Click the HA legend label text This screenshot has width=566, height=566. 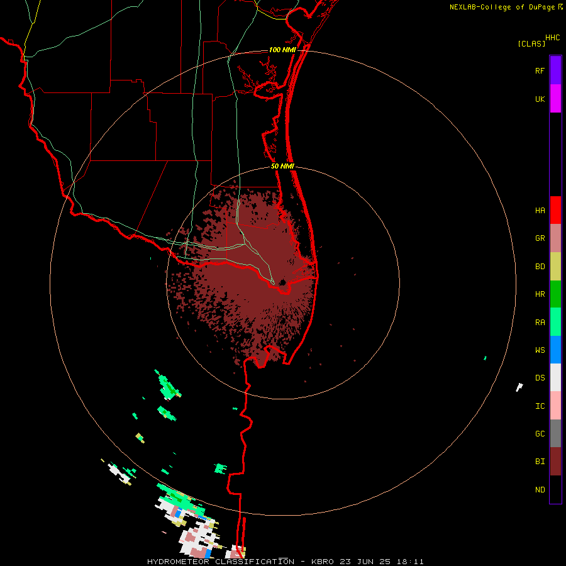point(540,210)
